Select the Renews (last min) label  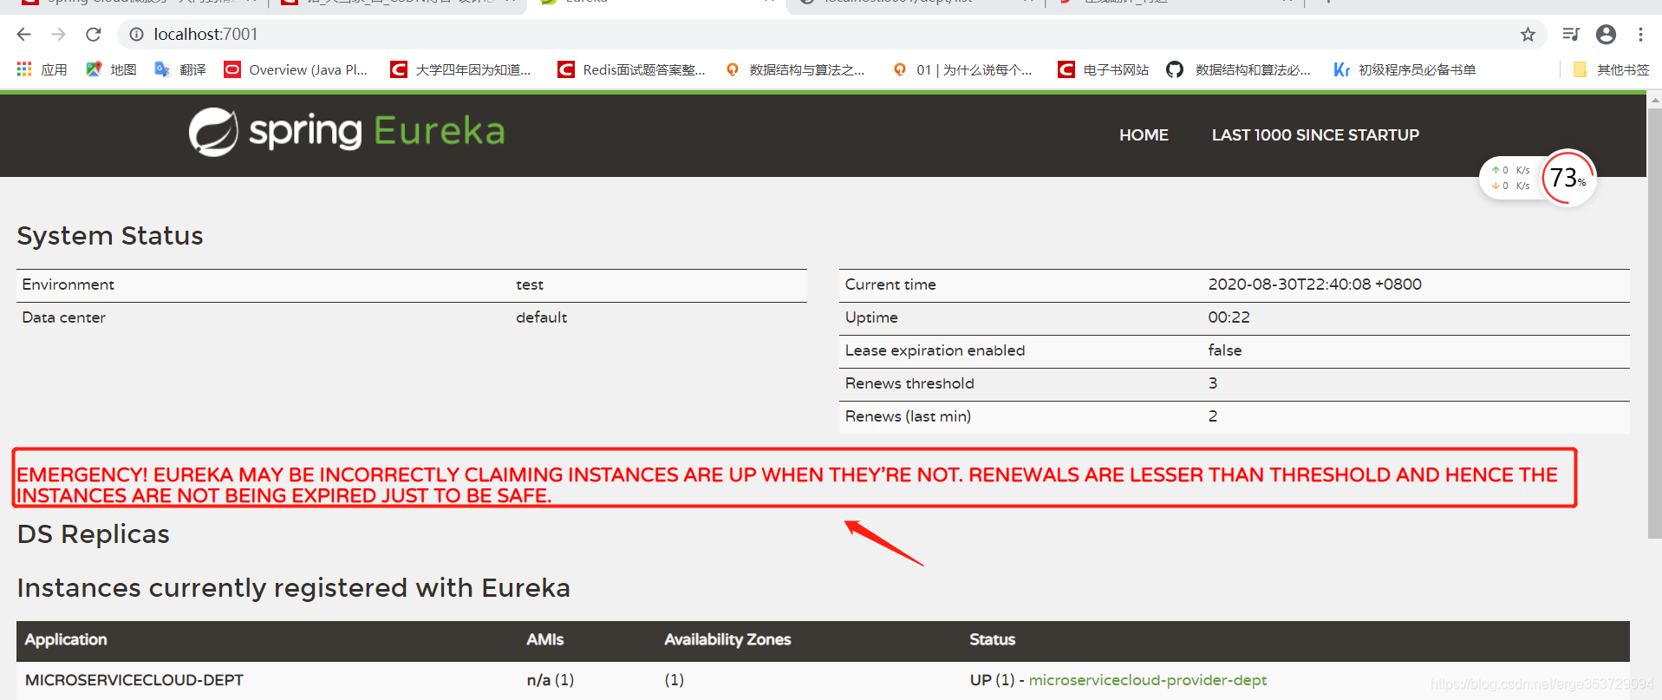pos(908,416)
